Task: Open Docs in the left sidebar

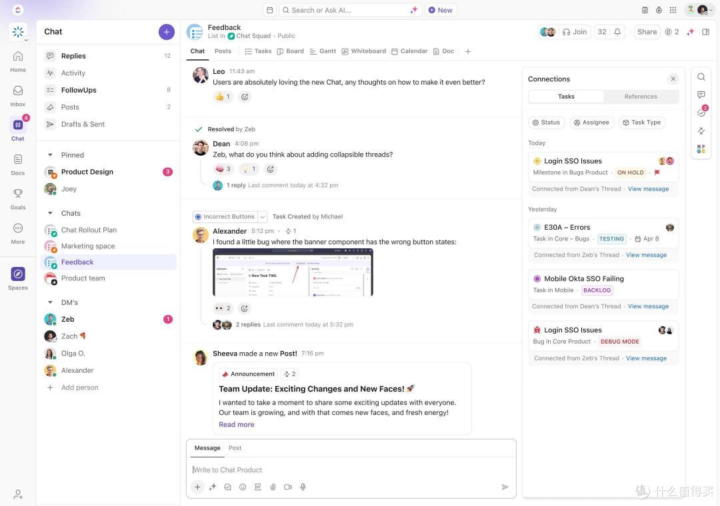Action: [18, 163]
